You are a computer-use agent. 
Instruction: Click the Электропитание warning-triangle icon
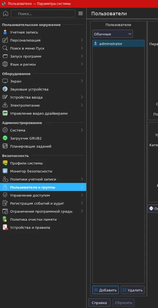(x=5, y=105)
